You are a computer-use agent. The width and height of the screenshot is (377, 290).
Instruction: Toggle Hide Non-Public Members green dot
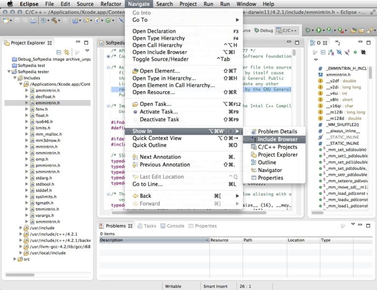point(355,52)
